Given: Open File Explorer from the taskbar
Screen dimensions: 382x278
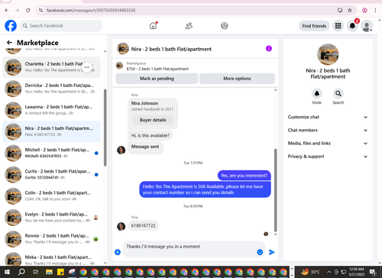Looking at the screenshot, I should coord(49,272).
